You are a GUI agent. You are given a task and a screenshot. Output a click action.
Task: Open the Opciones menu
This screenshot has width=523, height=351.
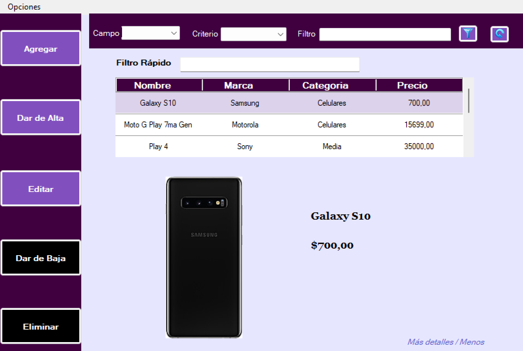[24, 7]
